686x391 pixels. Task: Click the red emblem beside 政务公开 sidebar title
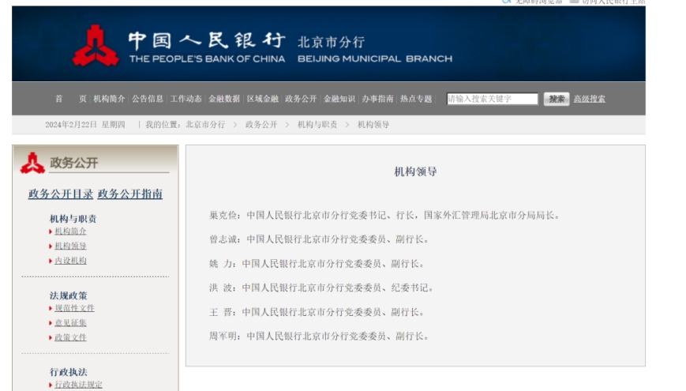click(x=32, y=163)
